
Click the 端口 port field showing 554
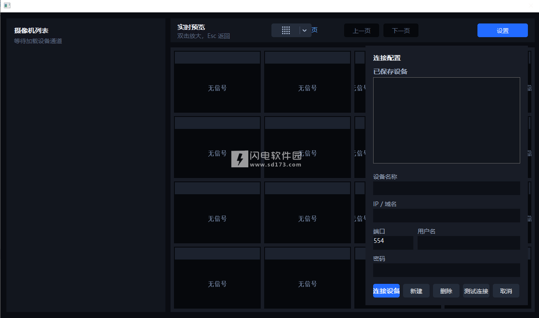coord(393,242)
